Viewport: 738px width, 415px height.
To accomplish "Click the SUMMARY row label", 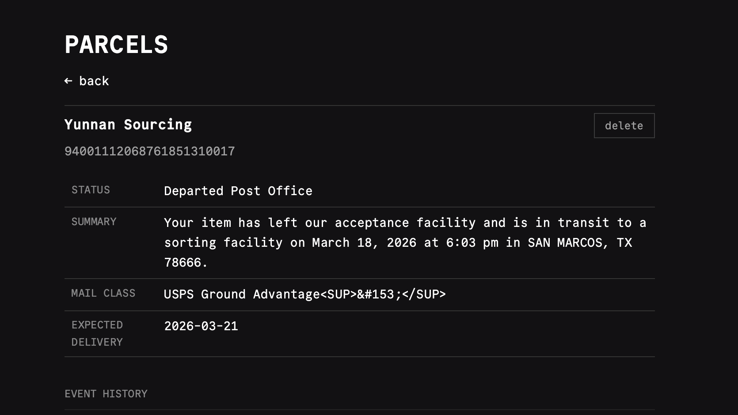I will 94,222.
